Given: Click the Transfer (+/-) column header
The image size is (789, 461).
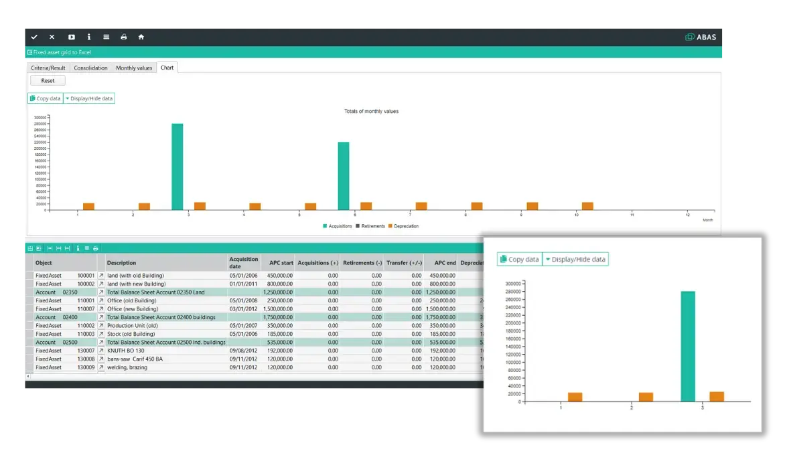Looking at the screenshot, I should [404, 263].
